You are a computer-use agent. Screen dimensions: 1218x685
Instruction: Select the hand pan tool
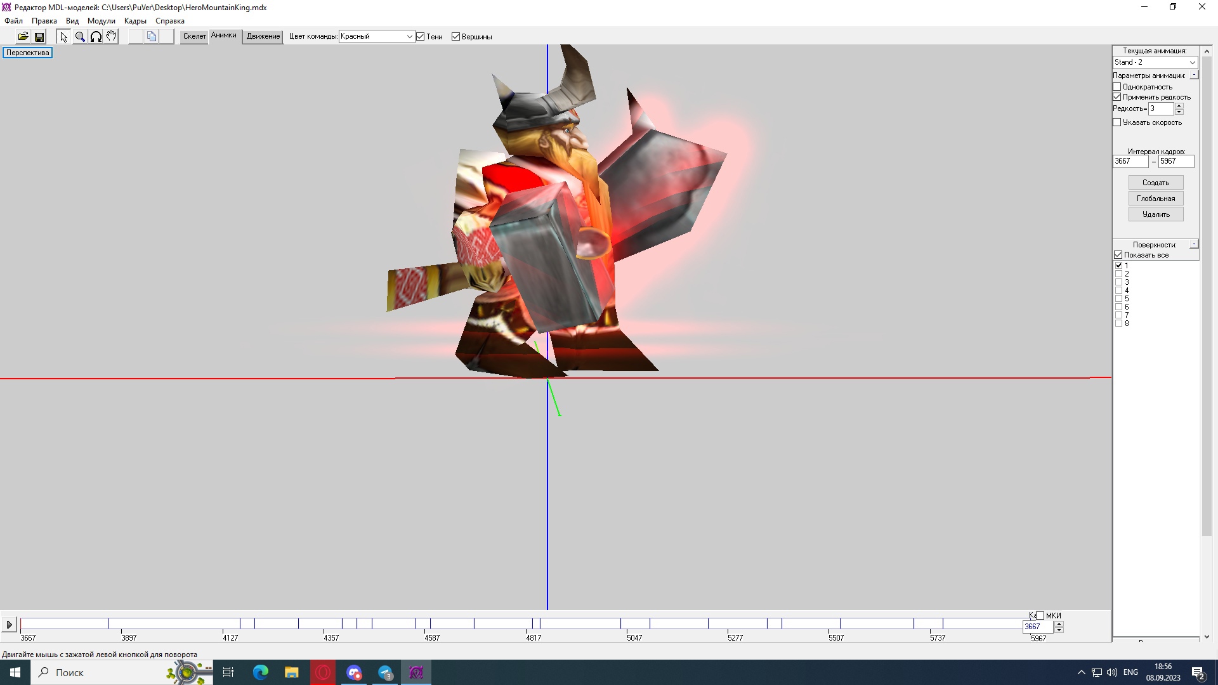[112, 37]
